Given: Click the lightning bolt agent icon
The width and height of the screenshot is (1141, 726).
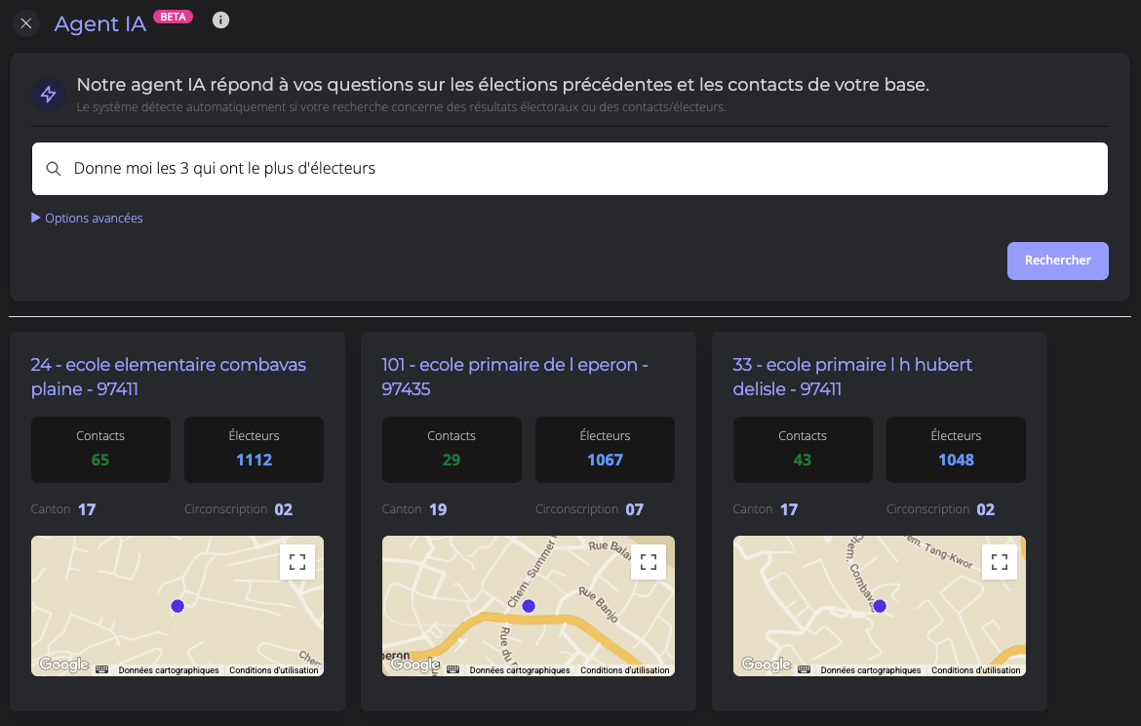Looking at the screenshot, I should (48, 95).
